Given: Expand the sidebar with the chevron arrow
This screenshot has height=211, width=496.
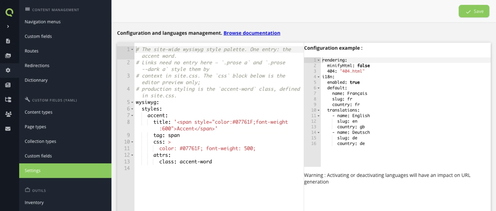Looking at the screenshot, I should tap(8, 27).
